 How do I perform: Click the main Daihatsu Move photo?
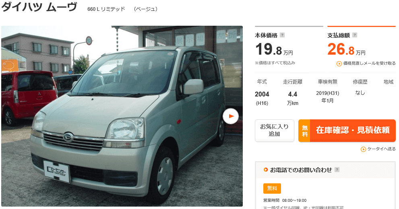click(122, 116)
